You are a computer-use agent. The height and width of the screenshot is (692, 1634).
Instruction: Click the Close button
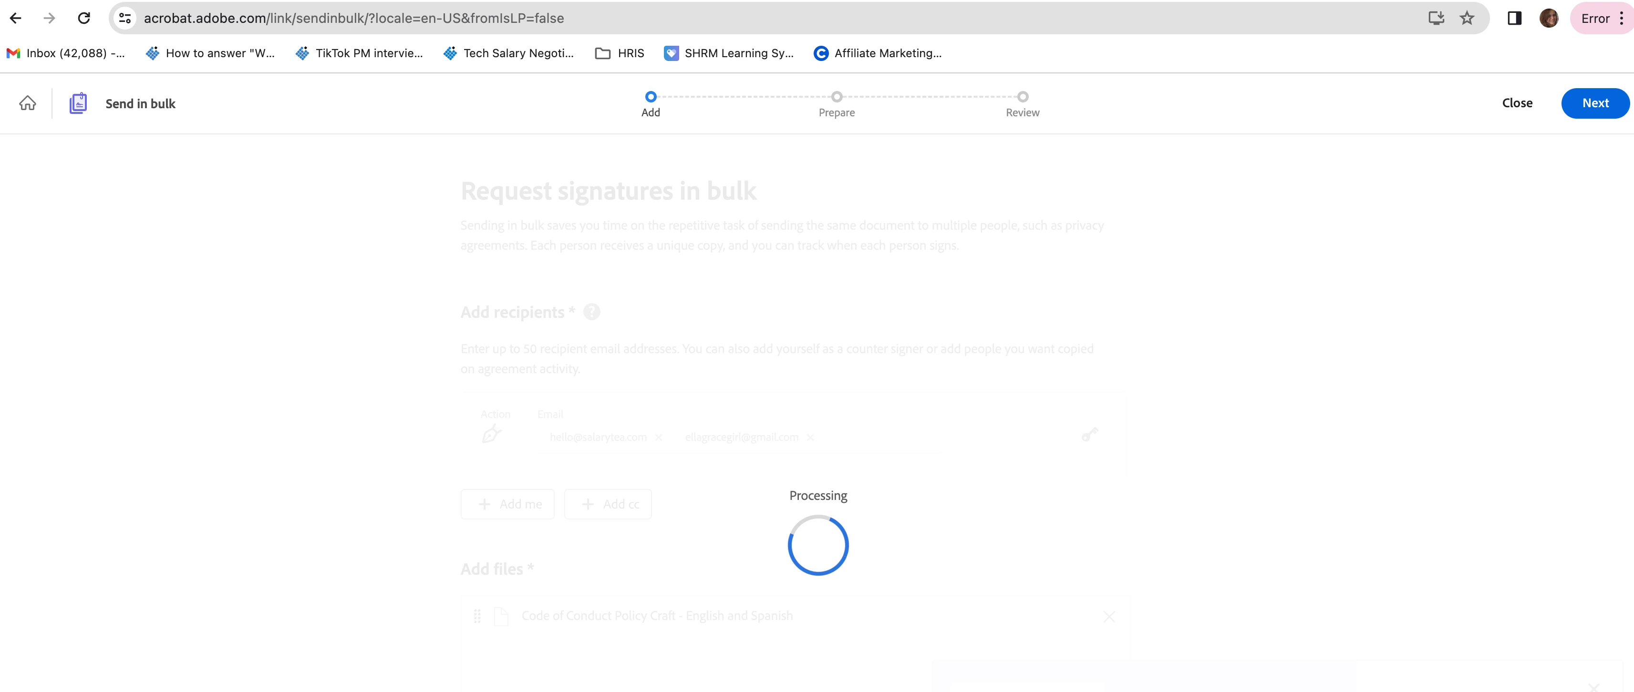[1517, 103]
